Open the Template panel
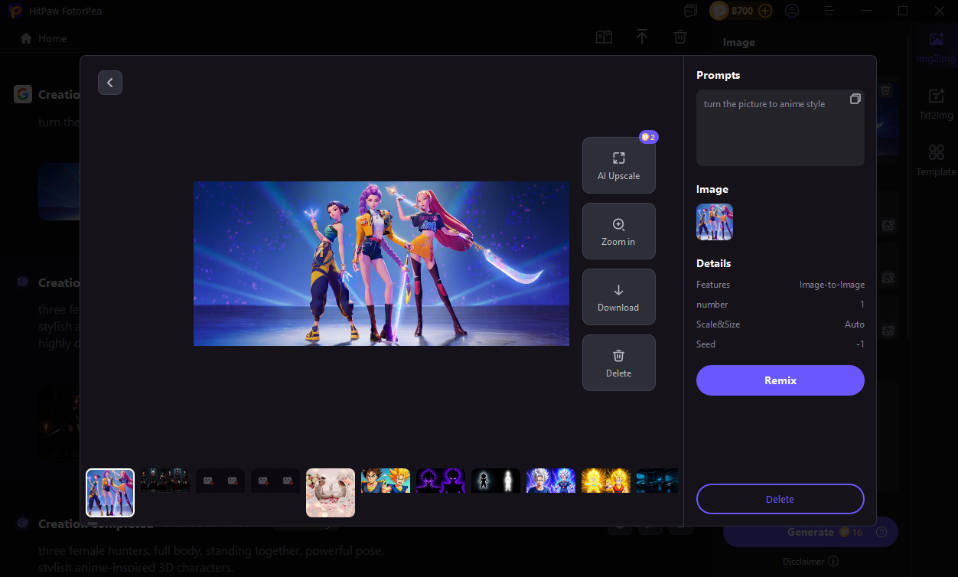 coord(935,160)
